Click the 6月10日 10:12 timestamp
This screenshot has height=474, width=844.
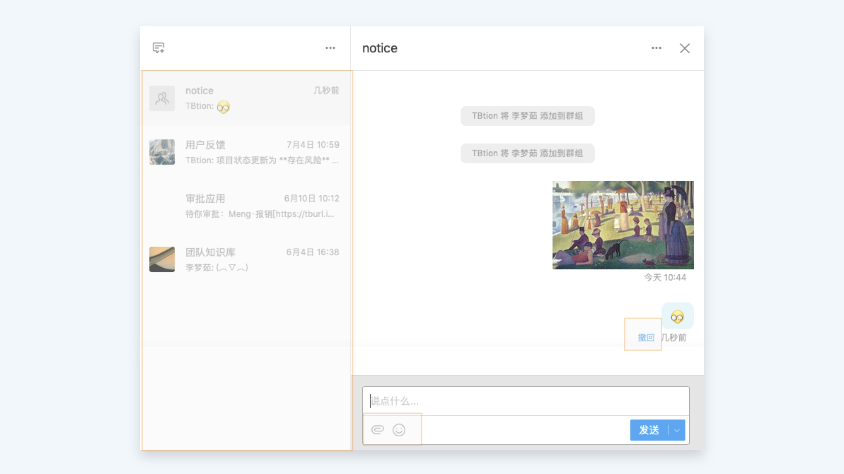pos(312,198)
